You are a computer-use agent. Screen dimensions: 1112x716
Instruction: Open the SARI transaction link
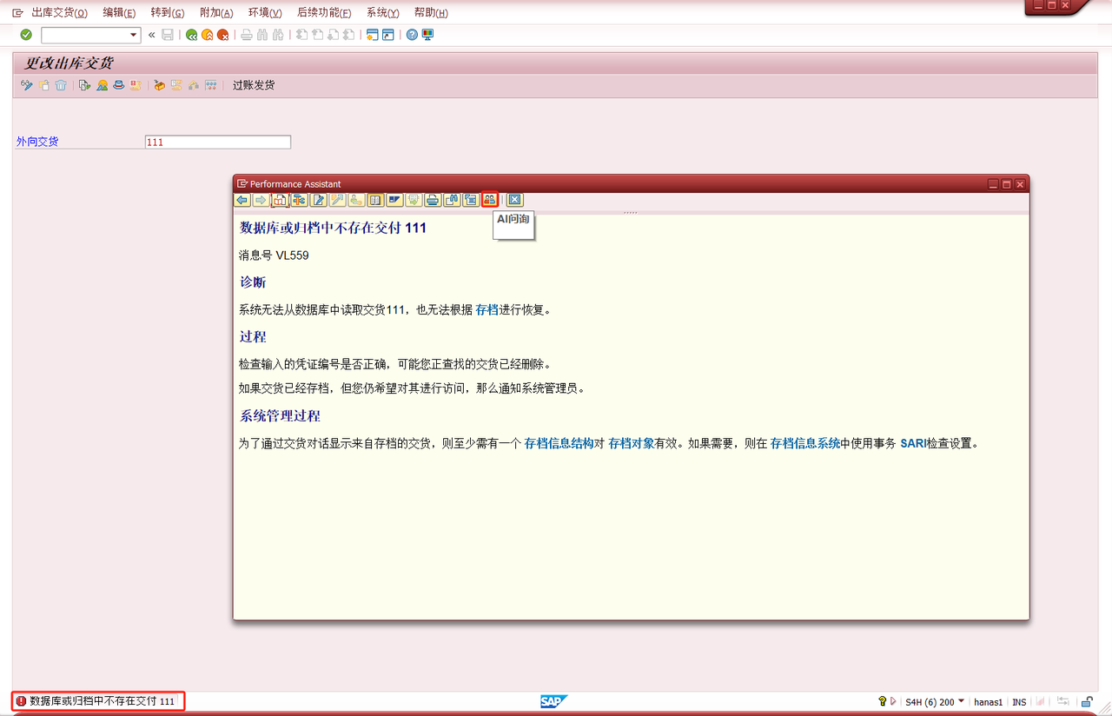pos(913,443)
